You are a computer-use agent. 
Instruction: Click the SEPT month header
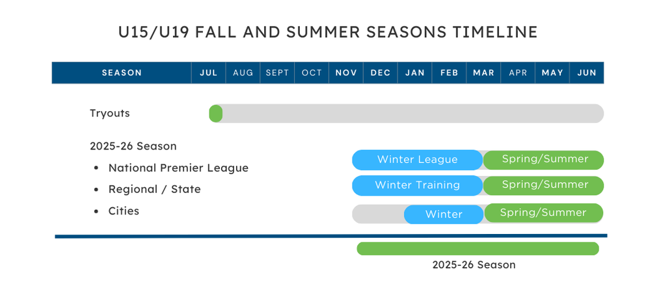pos(277,73)
